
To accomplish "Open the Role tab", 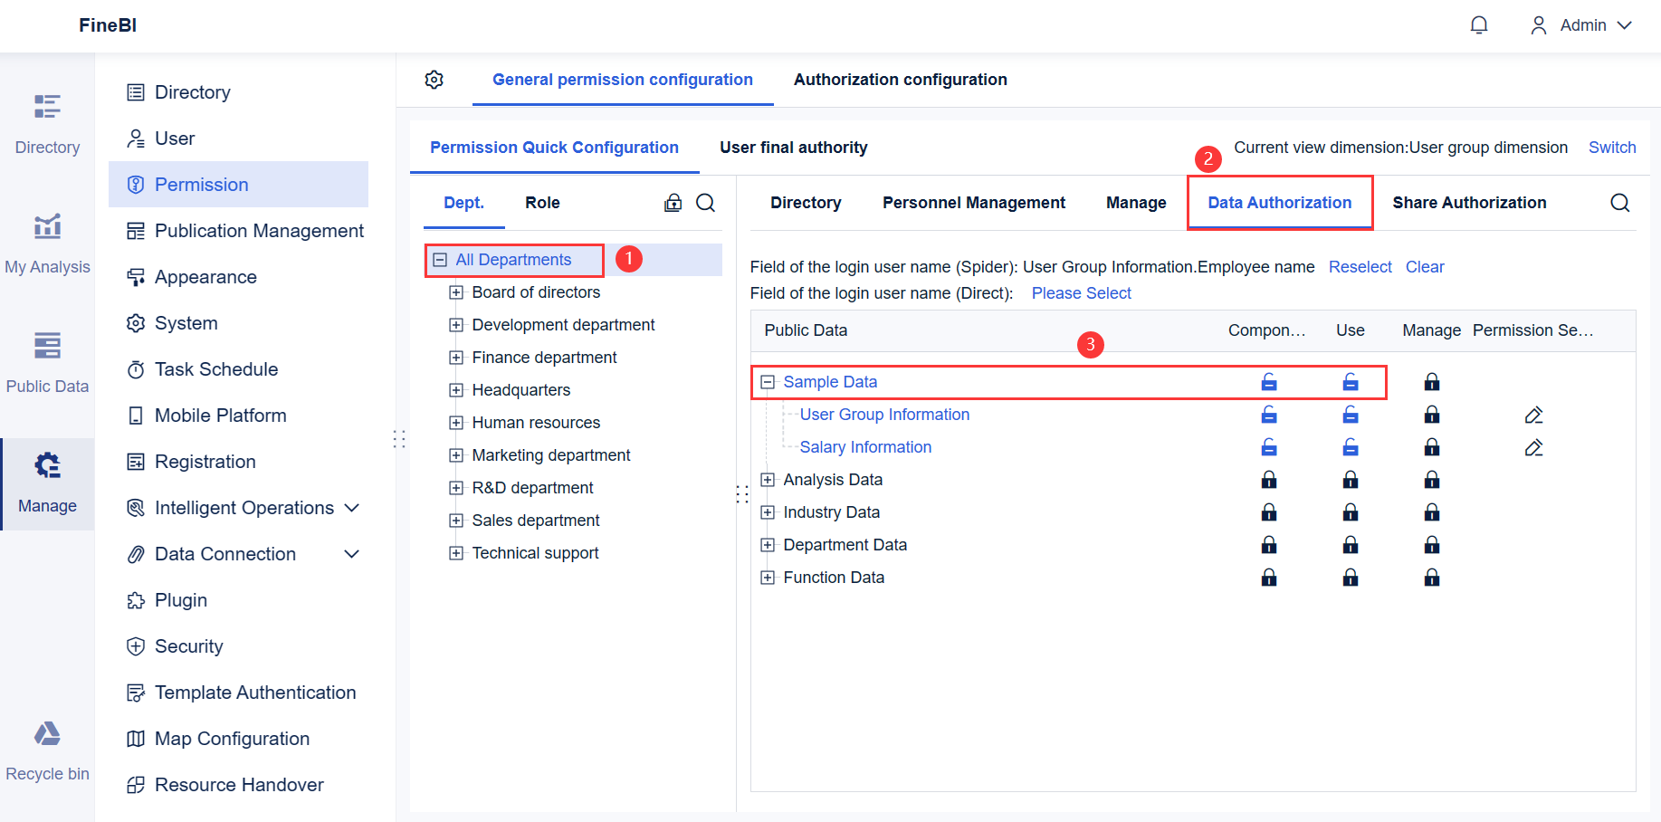I will 542,203.
